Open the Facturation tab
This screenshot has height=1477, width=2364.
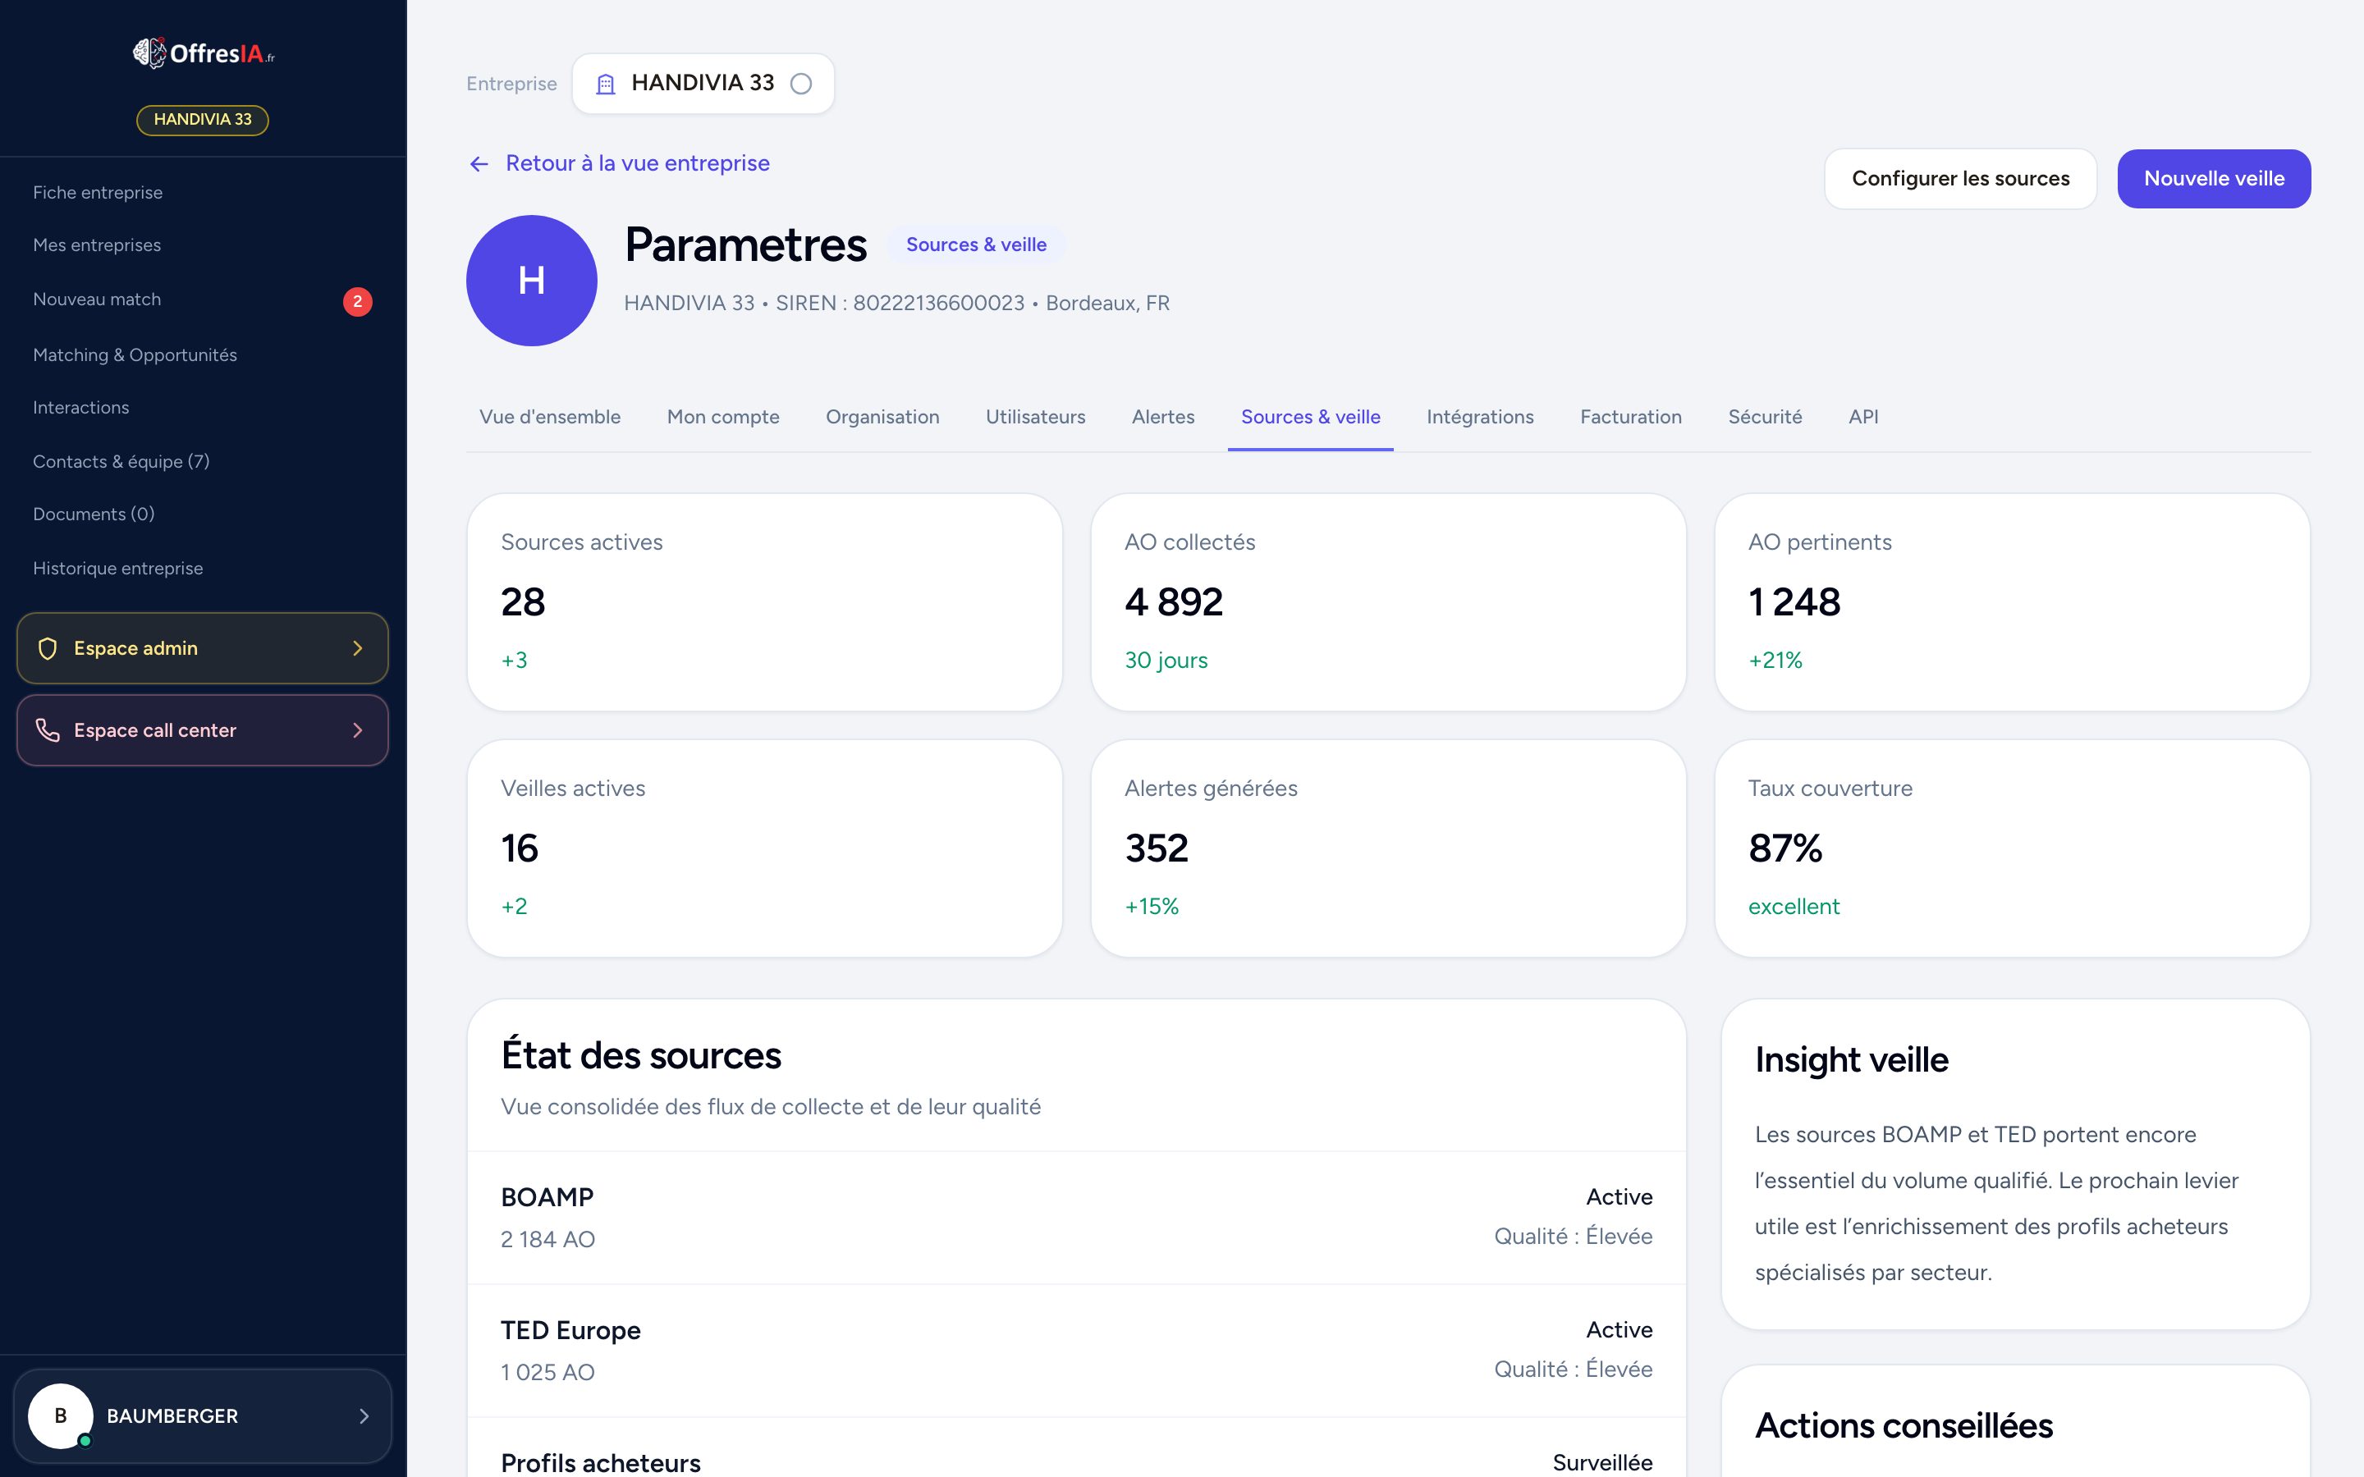pyautogui.click(x=1630, y=417)
